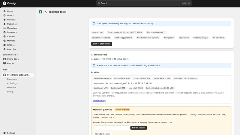Click the GrowthLine Catalog app icon

tap(4, 75)
